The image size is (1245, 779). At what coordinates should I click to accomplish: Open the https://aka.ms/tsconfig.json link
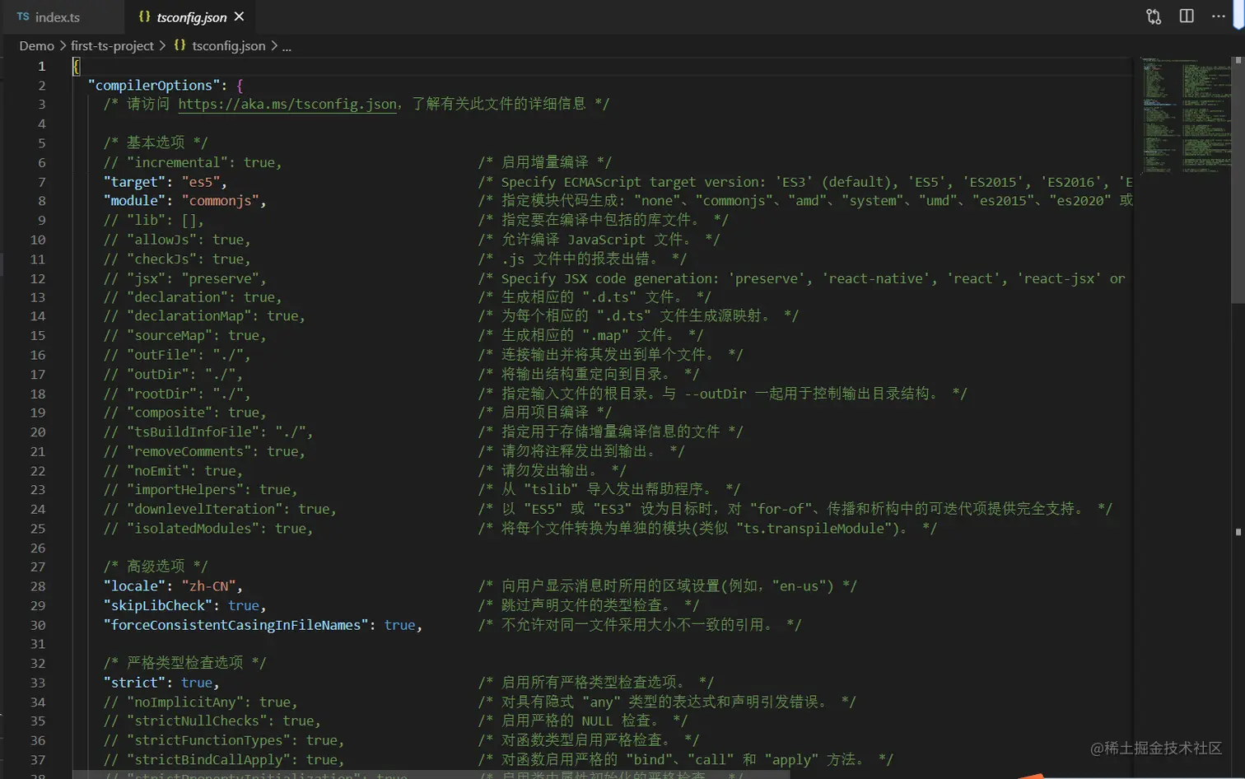[x=287, y=104]
